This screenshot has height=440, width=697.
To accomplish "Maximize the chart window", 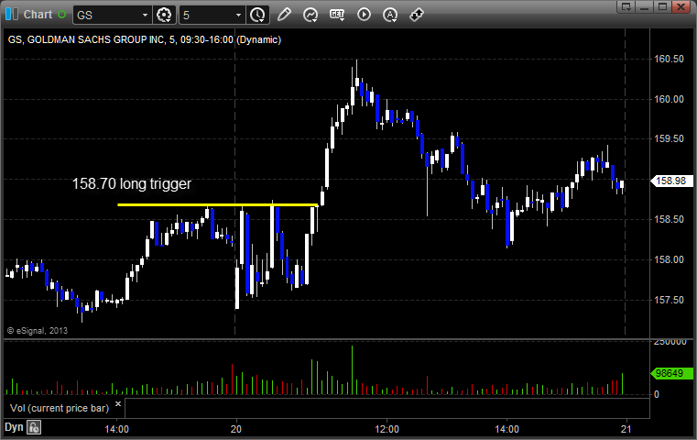I will click(x=662, y=6).
